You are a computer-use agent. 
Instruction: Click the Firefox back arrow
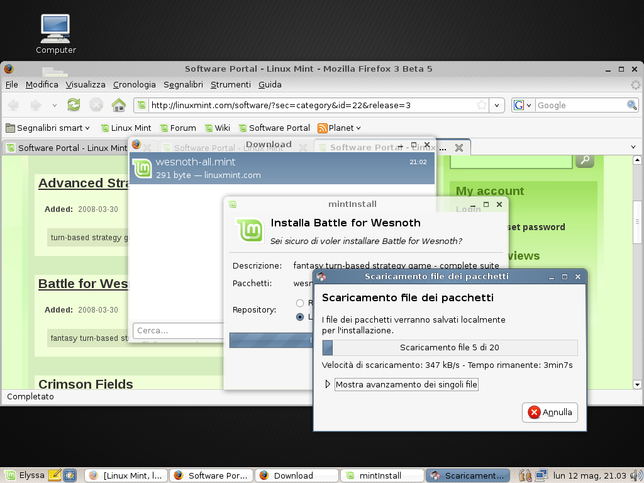pos(13,105)
